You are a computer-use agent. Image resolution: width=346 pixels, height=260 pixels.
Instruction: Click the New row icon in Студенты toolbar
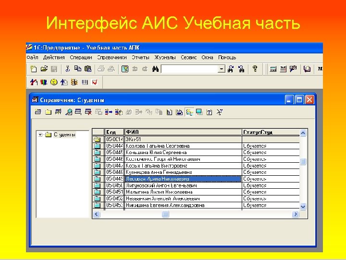[38, 112]
